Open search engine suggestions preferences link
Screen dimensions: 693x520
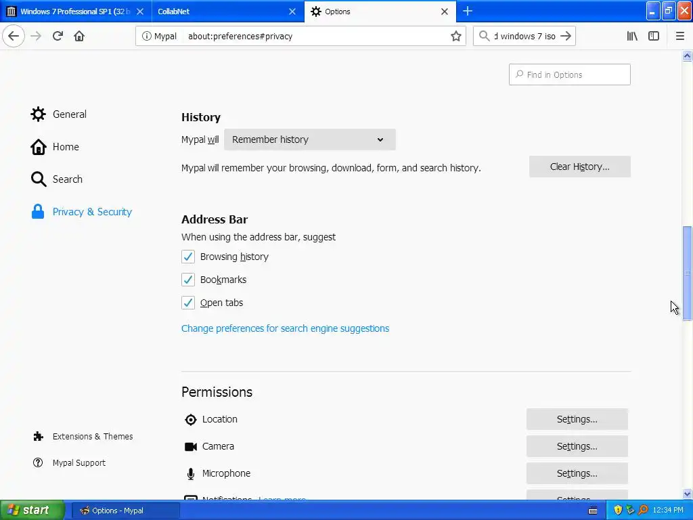pos(285,328)
